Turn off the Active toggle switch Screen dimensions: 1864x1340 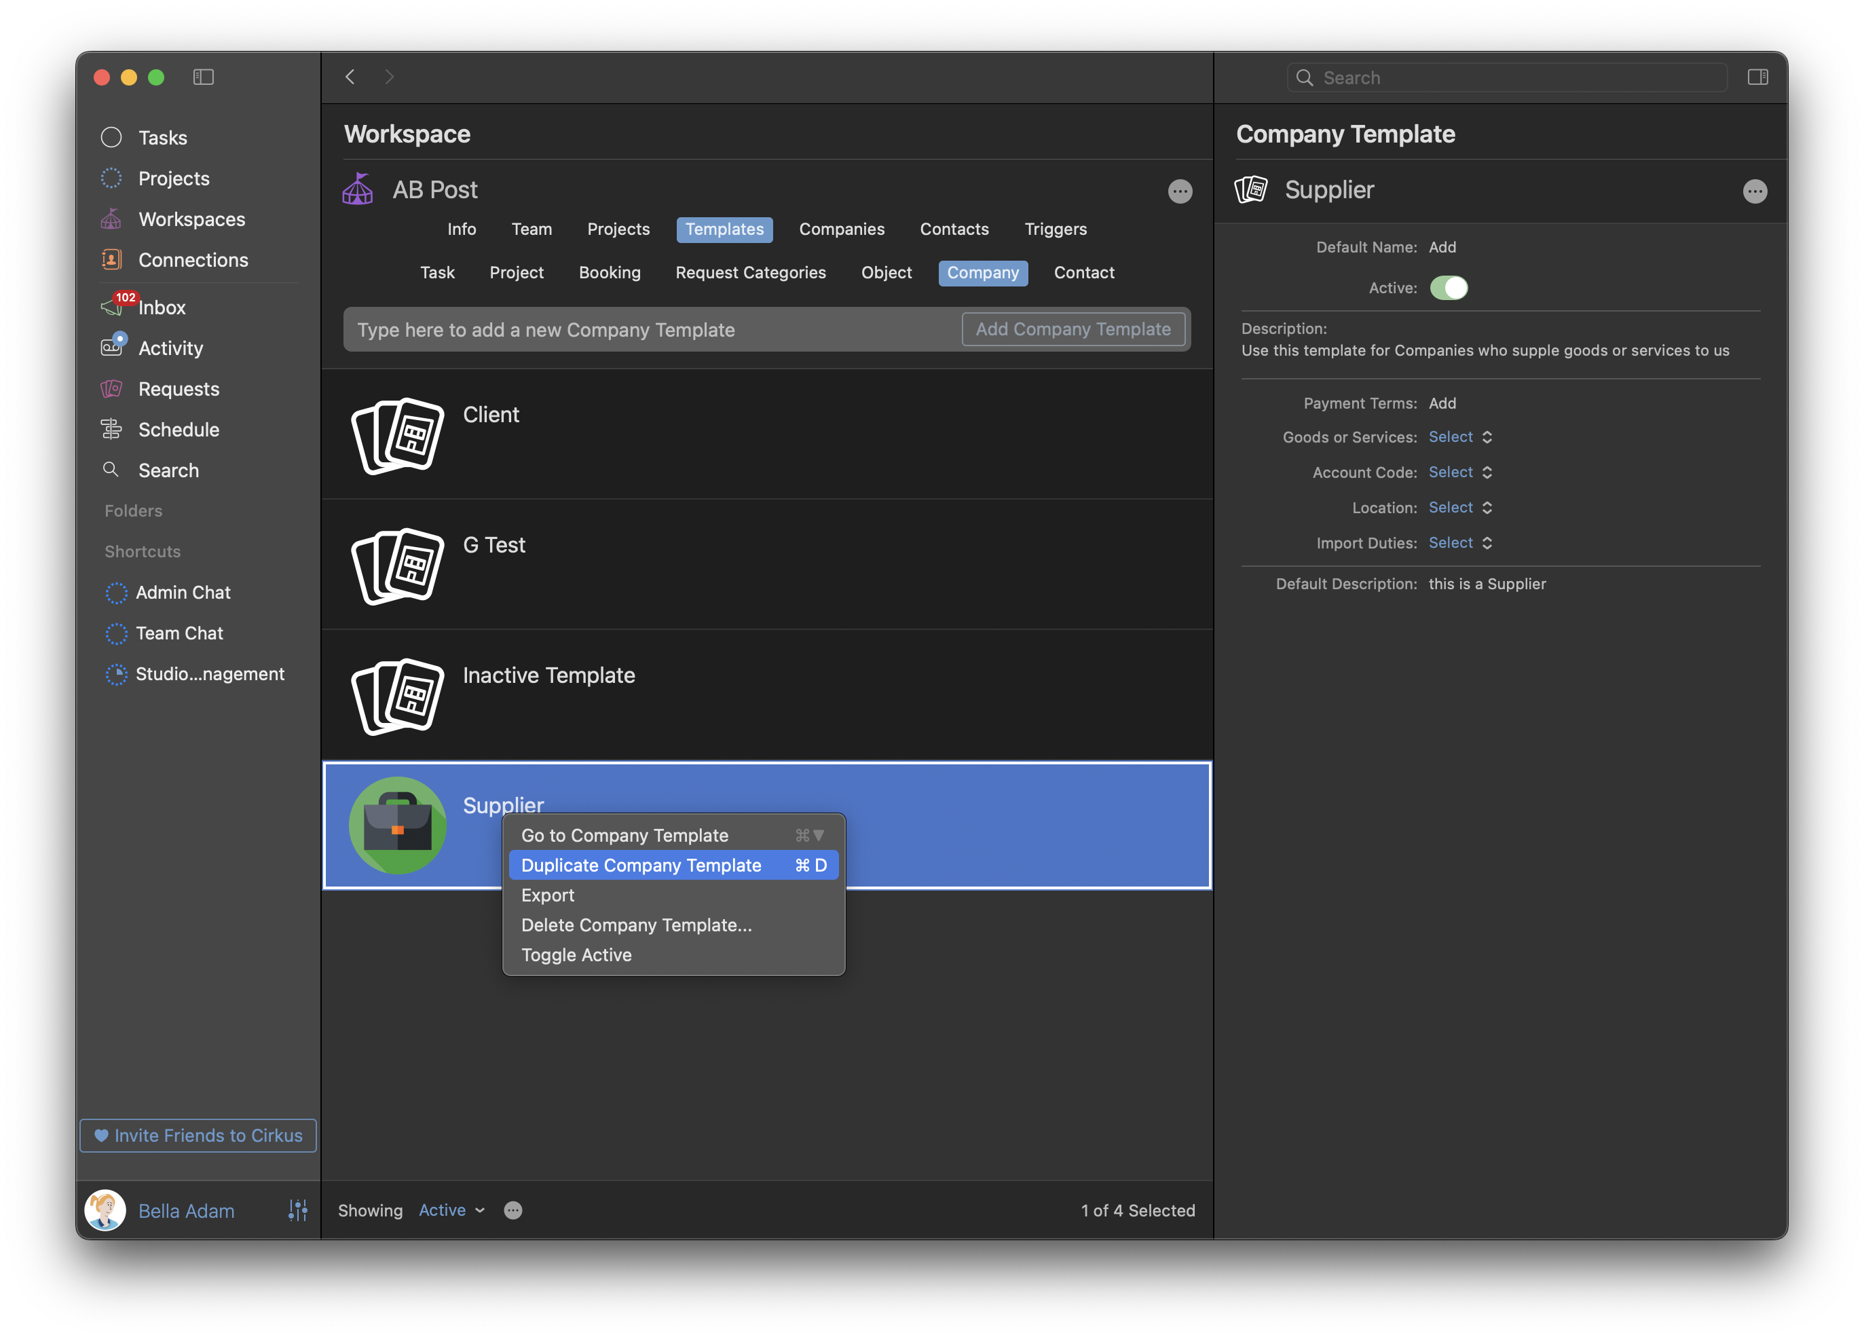(1448, 288)
